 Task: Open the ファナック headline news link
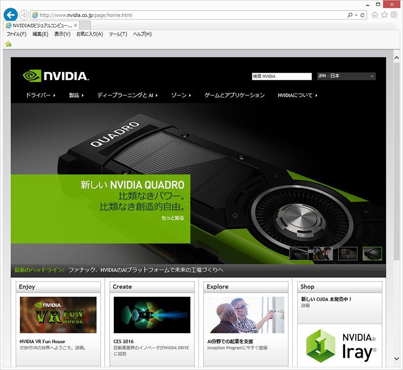146,270
